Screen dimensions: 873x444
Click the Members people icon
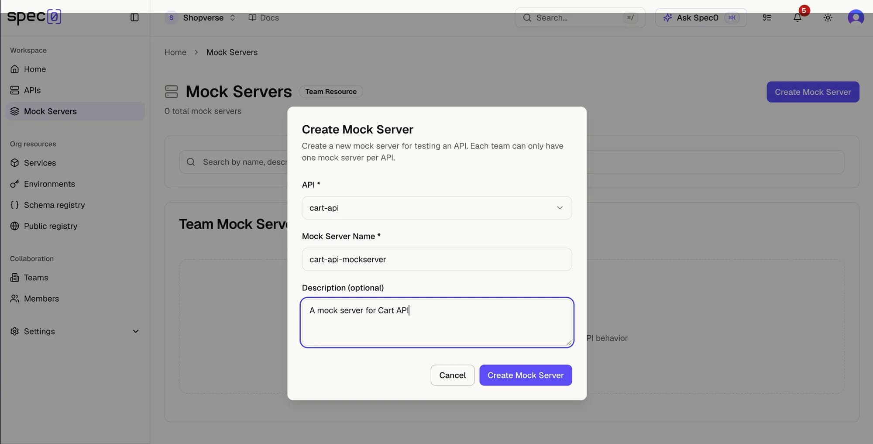14,299
